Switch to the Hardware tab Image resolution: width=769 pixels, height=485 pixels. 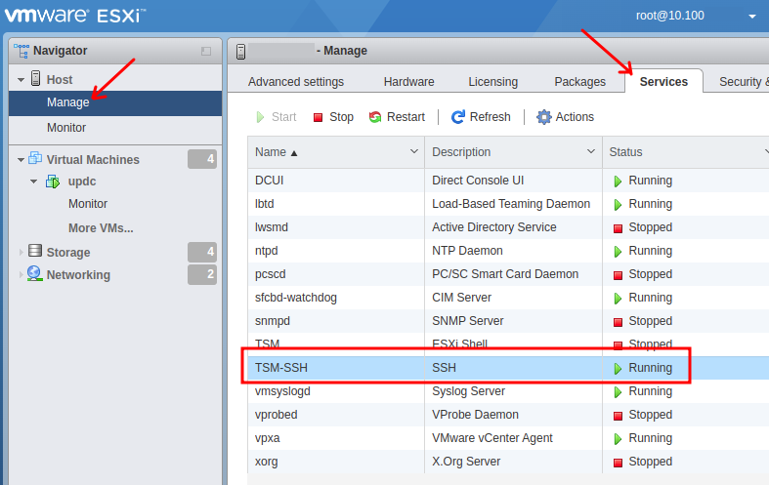408,82
